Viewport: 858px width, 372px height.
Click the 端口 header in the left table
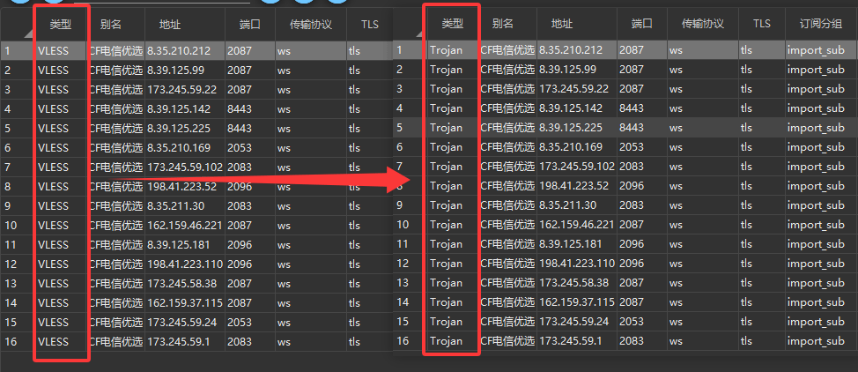coord(240,25)
